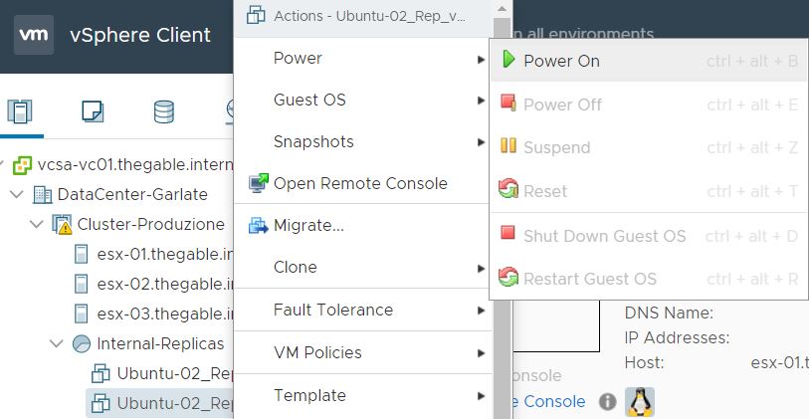
Task: Collapse the Internal-Replicas resource pool
Action: click(x=57, y=343)
